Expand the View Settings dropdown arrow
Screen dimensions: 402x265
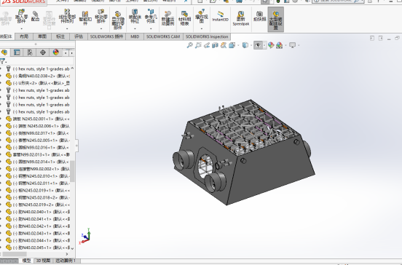pyautogui.click(x=299, y=46)
